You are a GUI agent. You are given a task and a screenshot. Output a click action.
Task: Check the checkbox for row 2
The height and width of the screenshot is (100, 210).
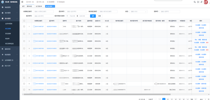pos(24,34)
